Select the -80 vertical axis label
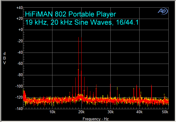This screenshot has width=176, height=122. click(x=20, y=75)
